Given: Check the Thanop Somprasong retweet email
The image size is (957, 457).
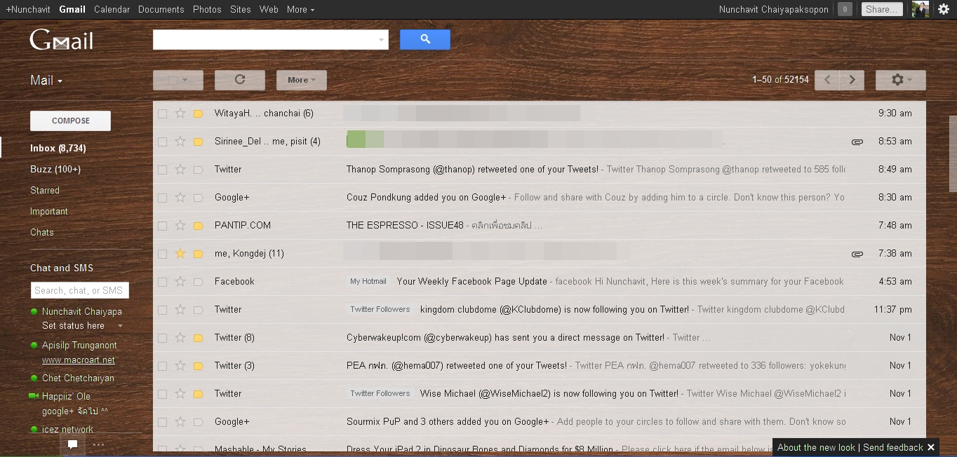Looking at the screenshot, I should click(x=162, y=170).
